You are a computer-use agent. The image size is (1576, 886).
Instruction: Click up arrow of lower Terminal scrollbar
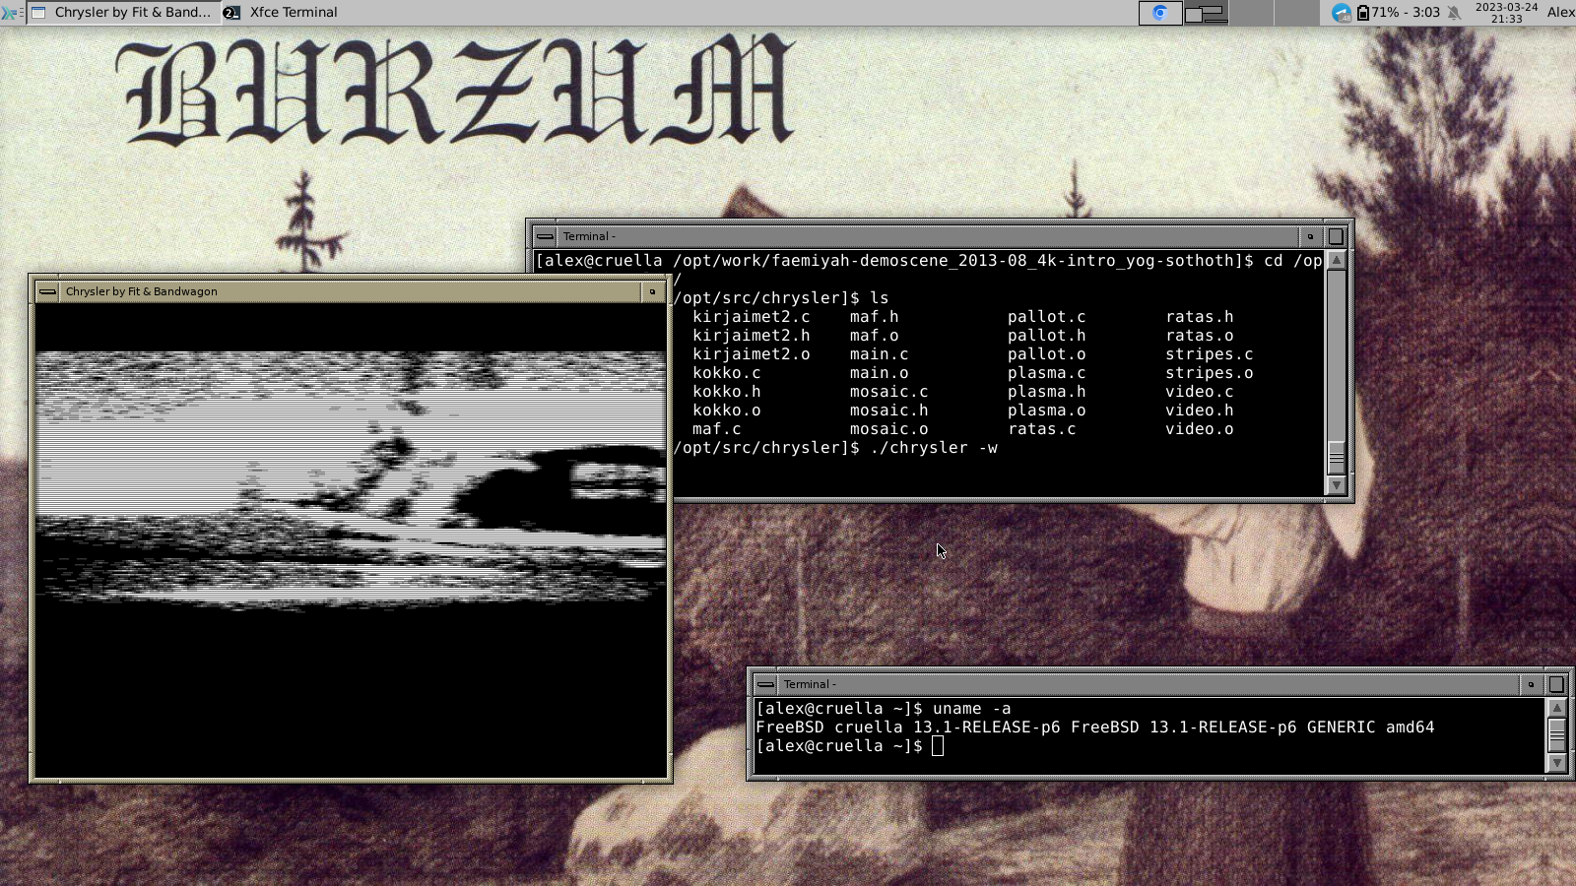coord(1557,708)
